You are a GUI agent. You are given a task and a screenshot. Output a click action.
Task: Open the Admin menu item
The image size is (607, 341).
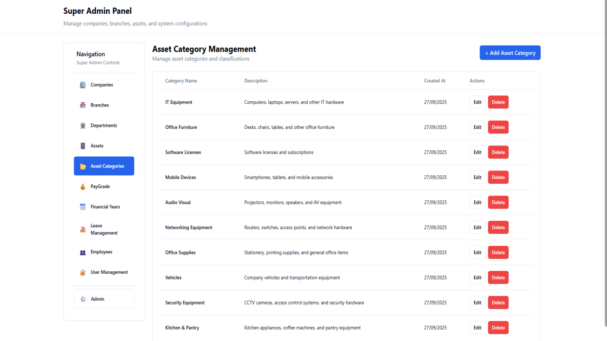point(104,299)
